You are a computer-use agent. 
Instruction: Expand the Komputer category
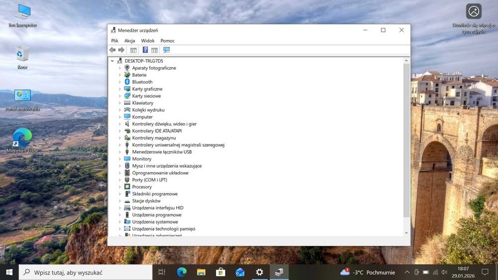coord(120,117)
